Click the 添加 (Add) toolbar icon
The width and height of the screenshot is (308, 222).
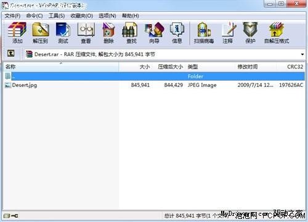point(17,30)
